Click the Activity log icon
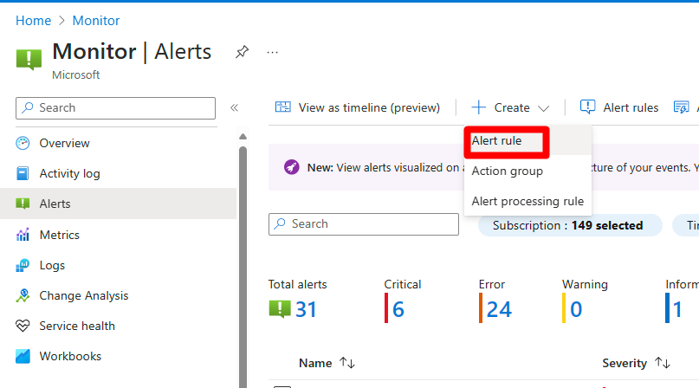The image size is (699, 388). click(23, 174)
